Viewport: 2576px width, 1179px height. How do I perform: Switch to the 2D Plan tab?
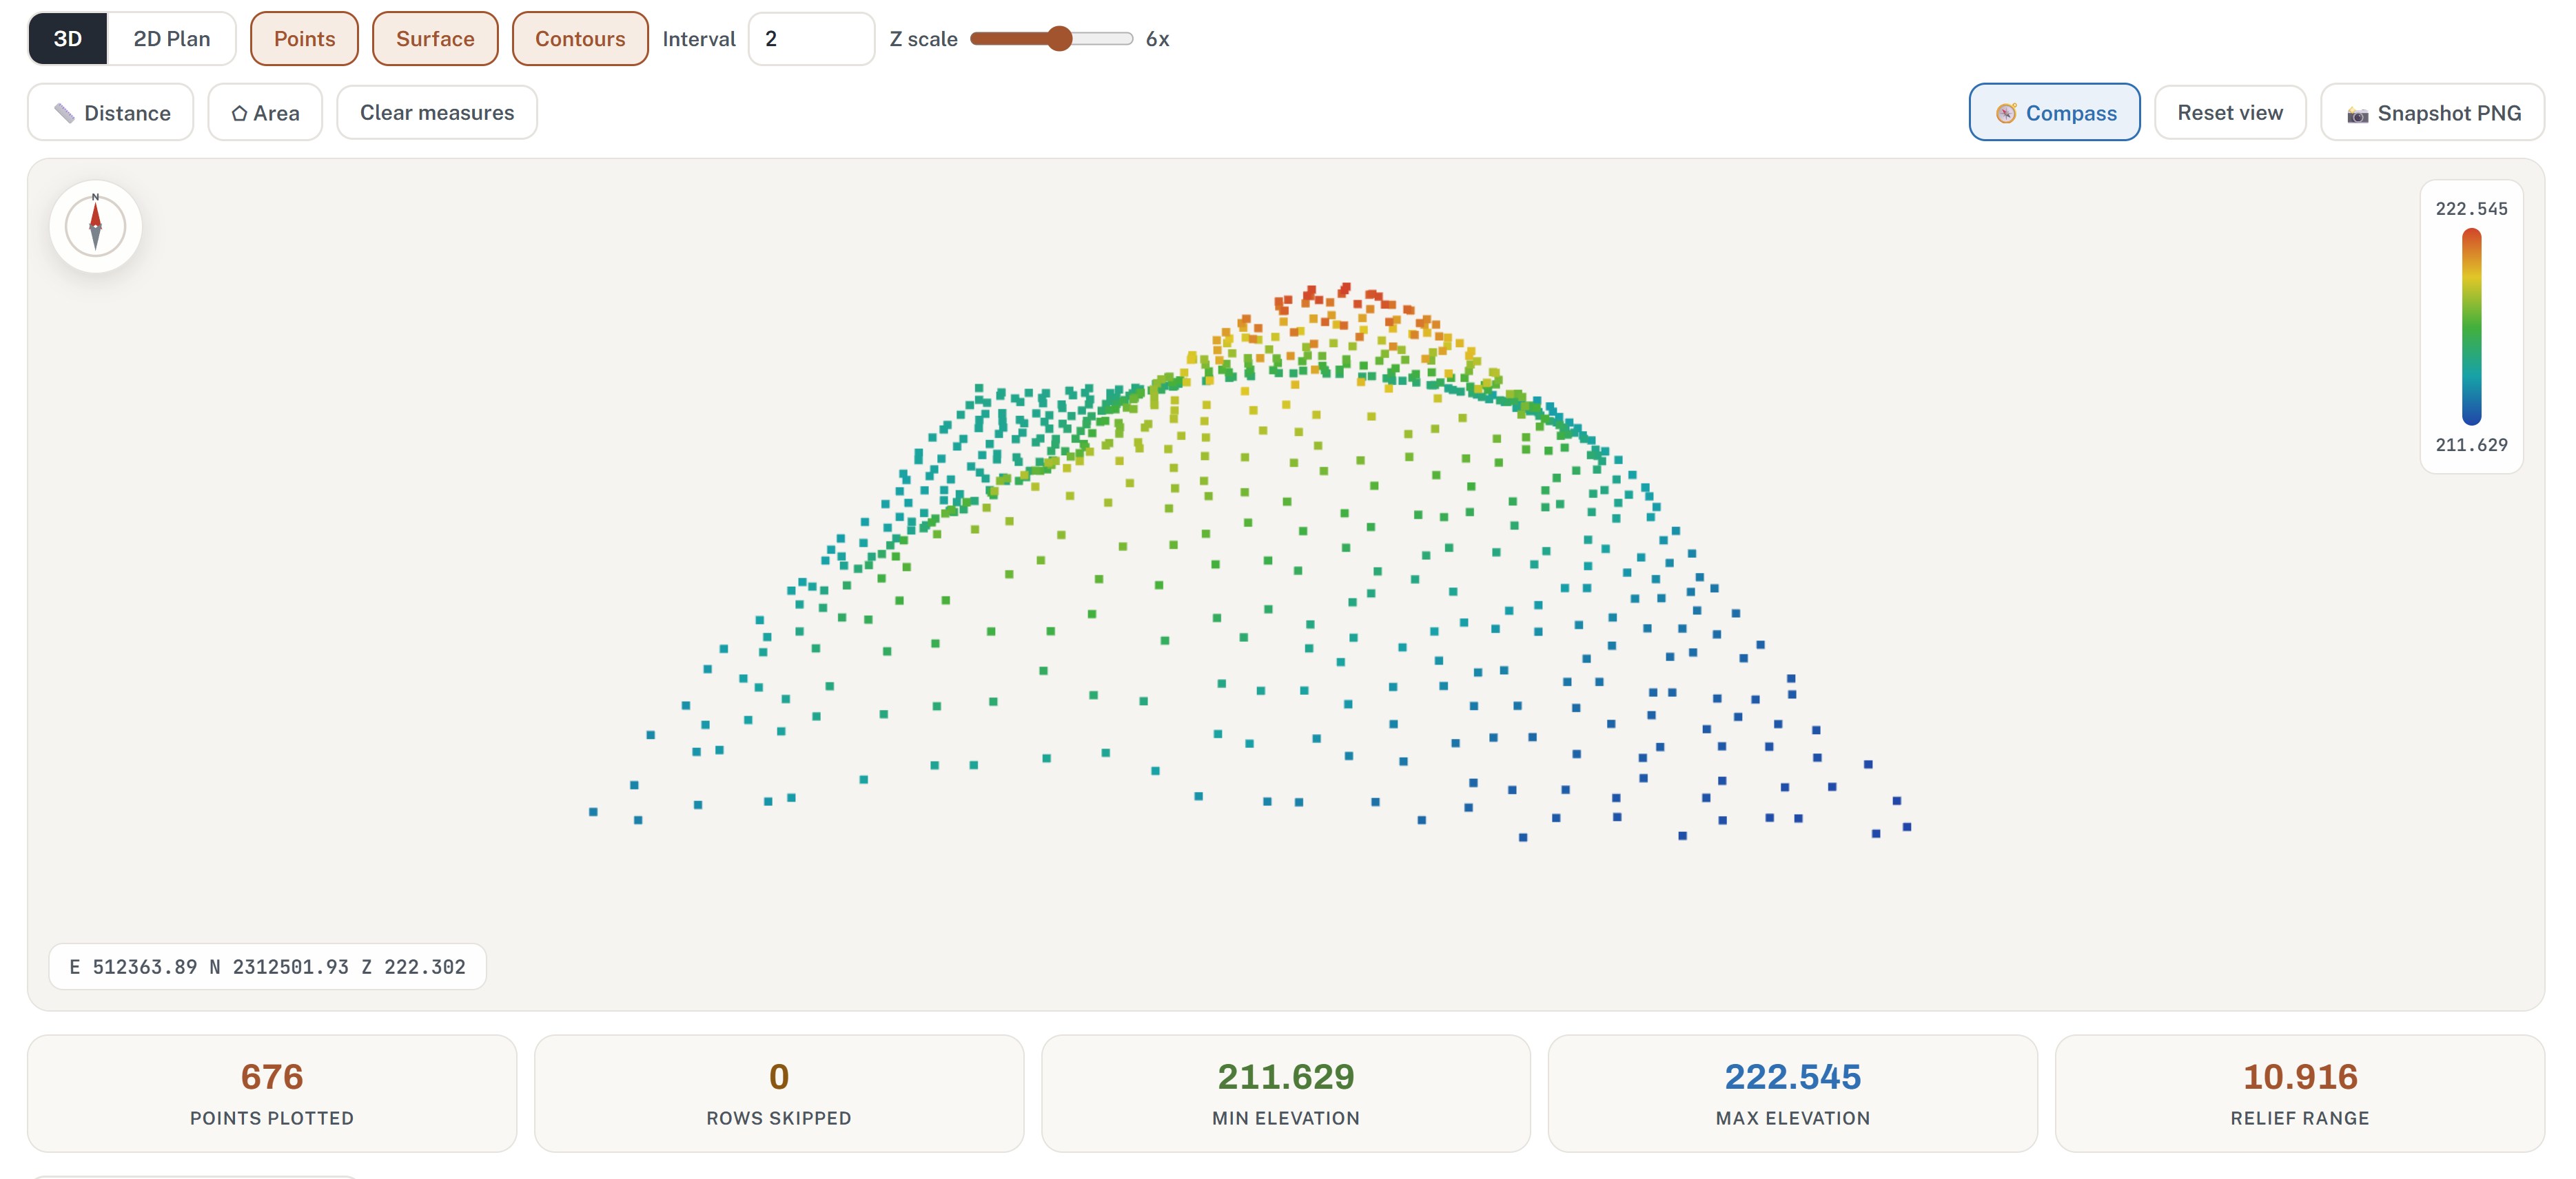[172, 39]
